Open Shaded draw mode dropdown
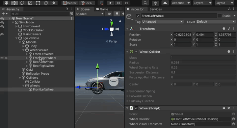Viewport: 237px width, 128px height. coord(90,14)
